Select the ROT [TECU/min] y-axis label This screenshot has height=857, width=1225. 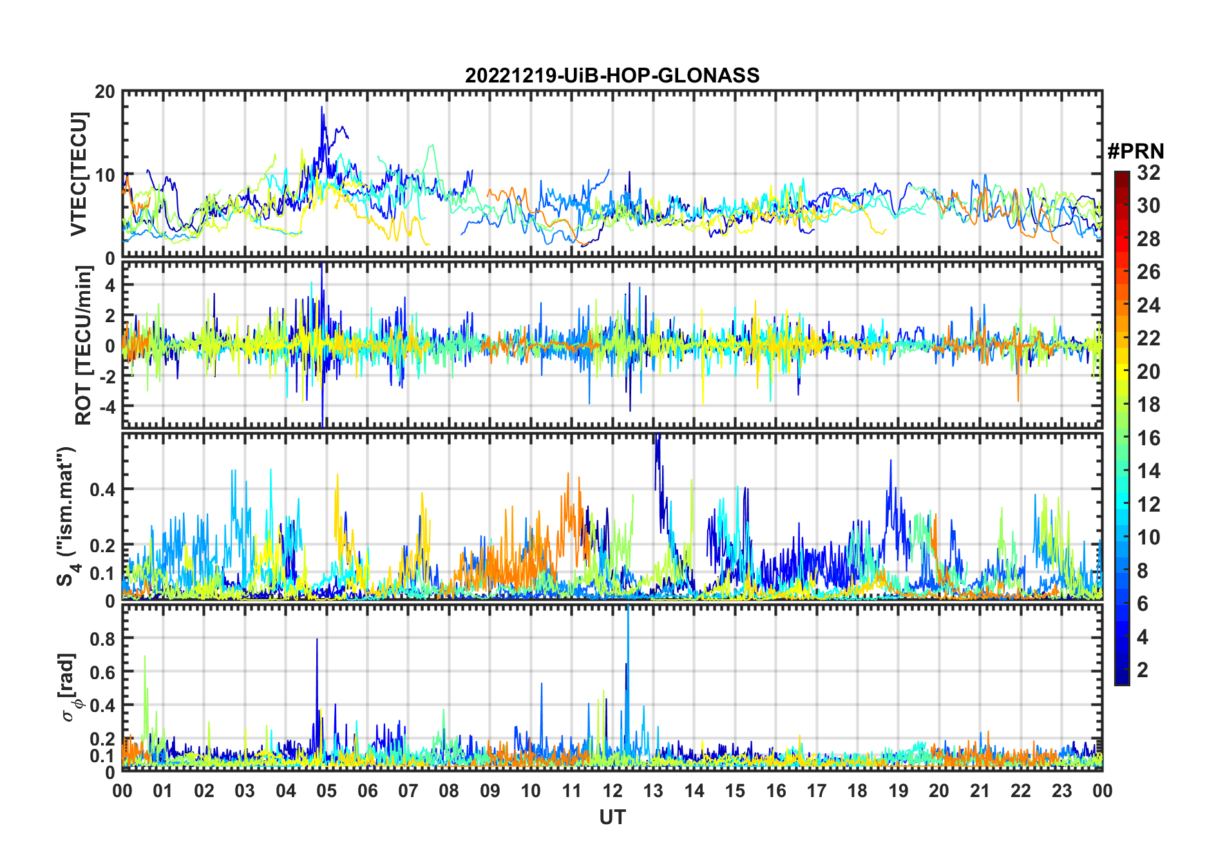pyautogui.click(x=84, y=345)
